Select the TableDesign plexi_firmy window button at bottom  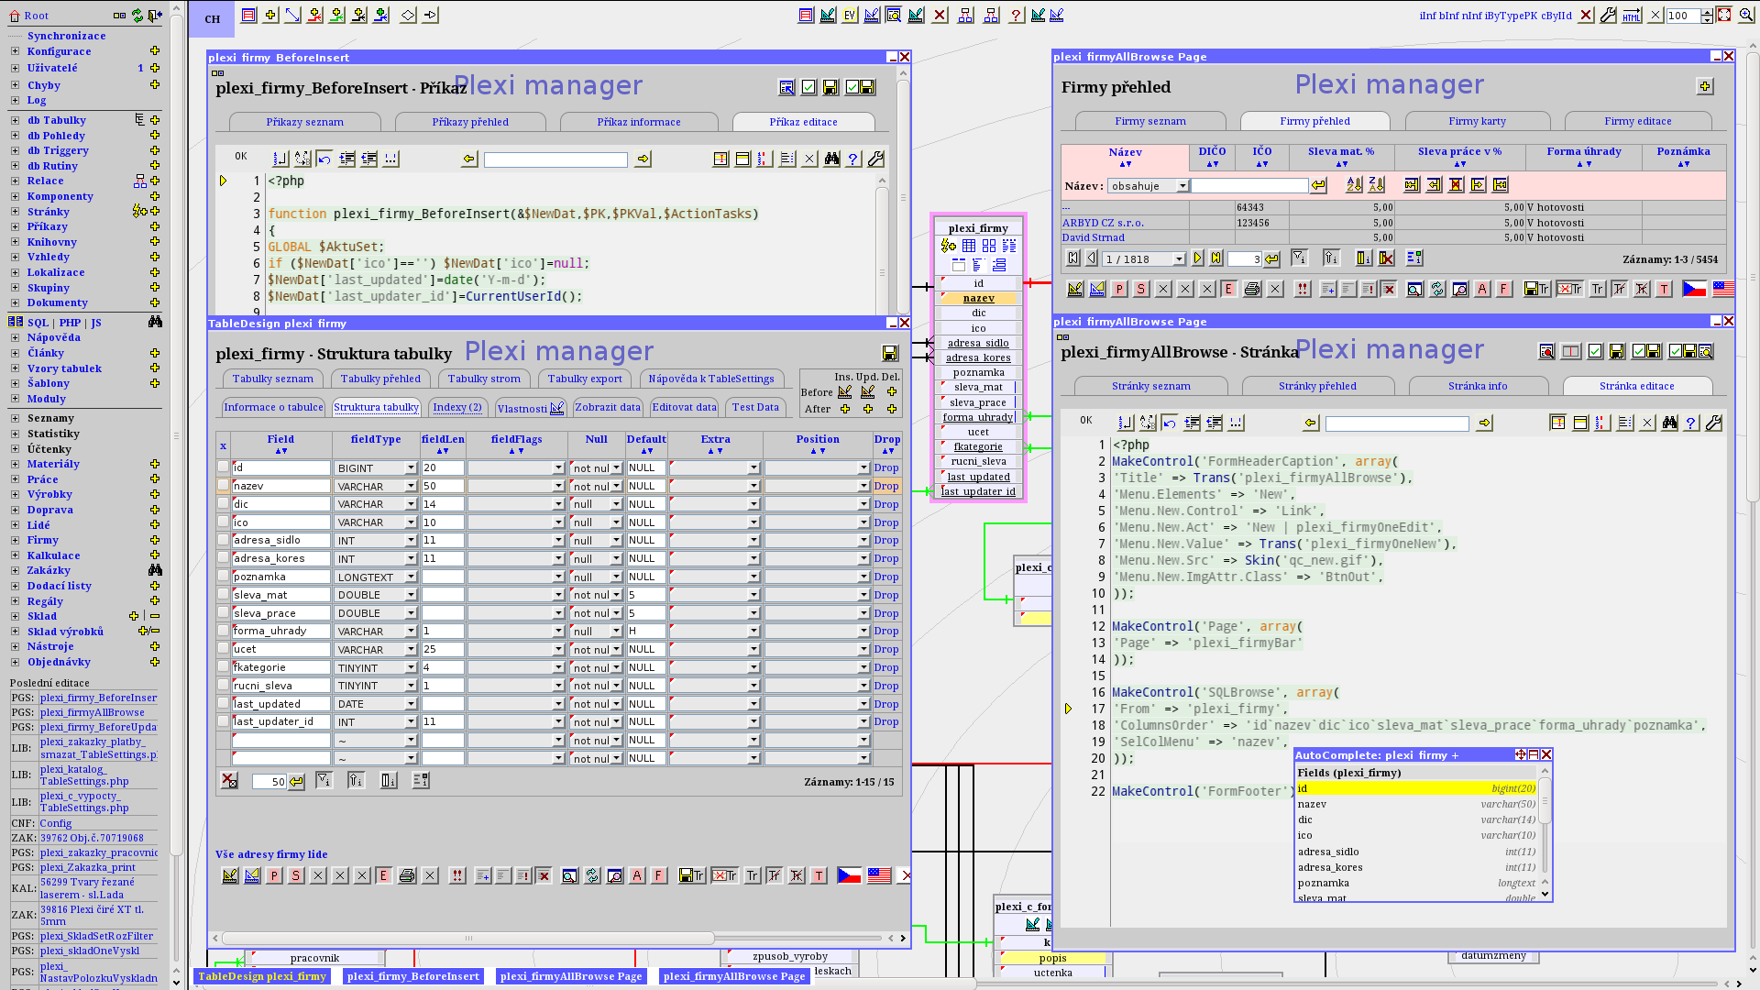(262, 976)
